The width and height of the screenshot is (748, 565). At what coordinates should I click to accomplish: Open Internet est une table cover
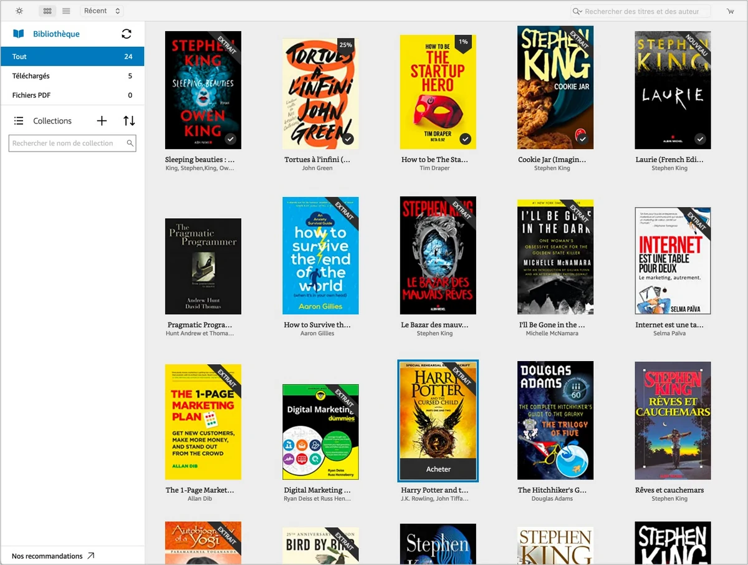[x=673, y=261]
